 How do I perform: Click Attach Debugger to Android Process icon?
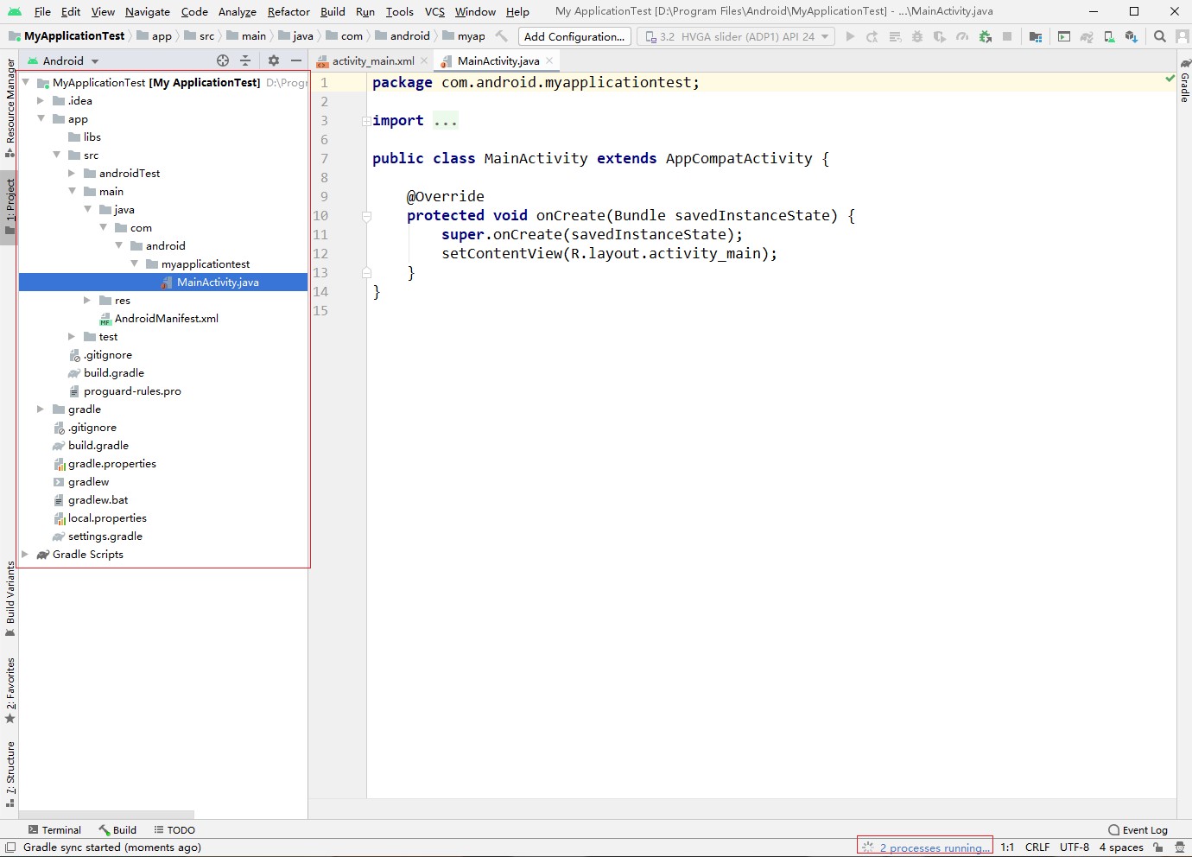click(985, 36)
